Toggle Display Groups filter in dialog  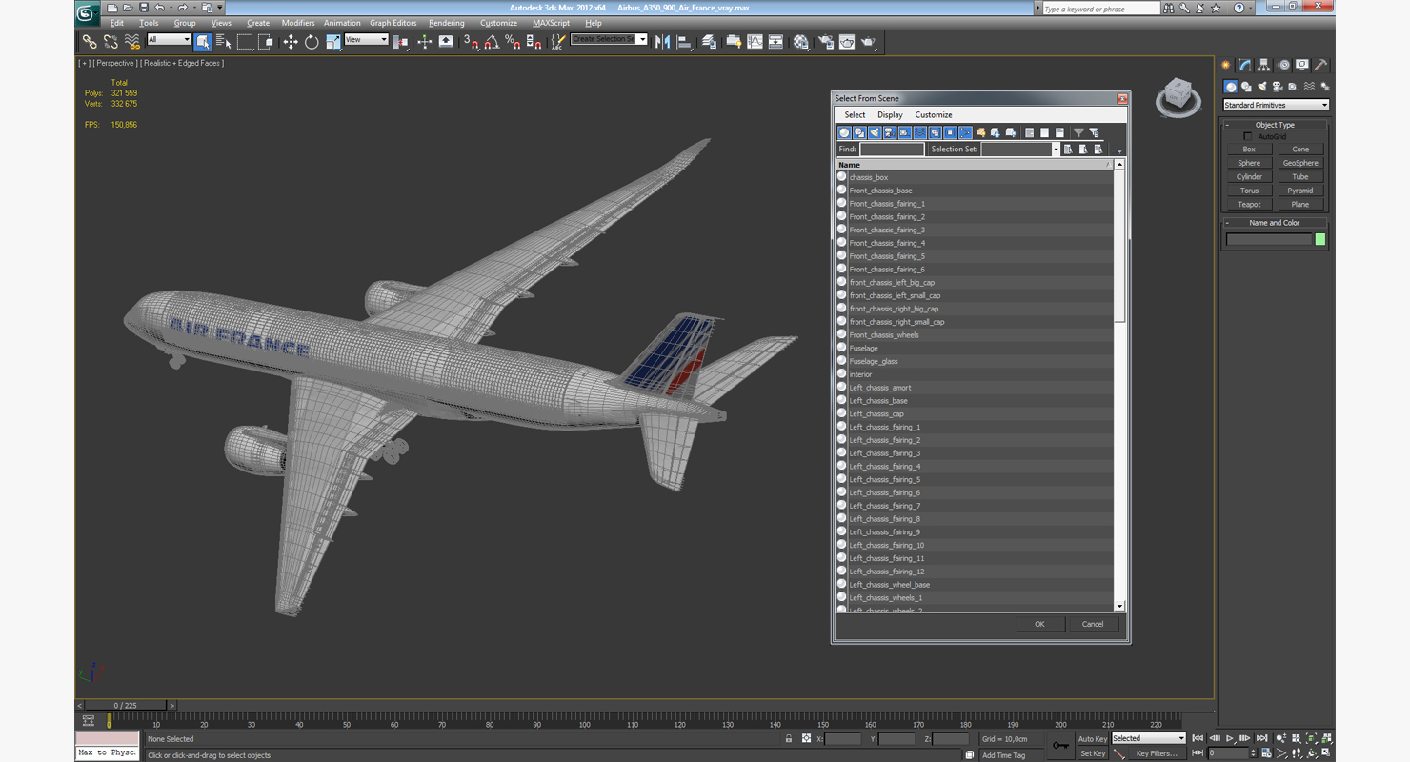tap(935, 132)
